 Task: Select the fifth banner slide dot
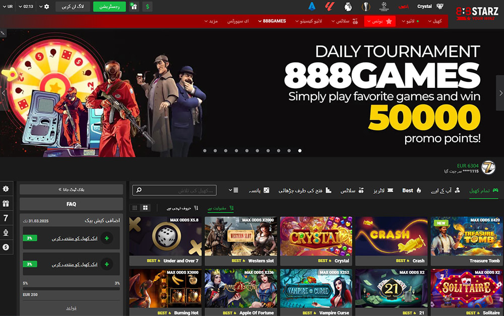tap(247, 150)
